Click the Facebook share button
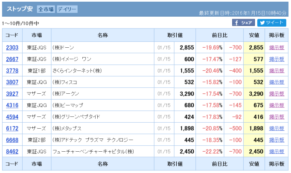This screenshot has width=291, height=173. 243,23
